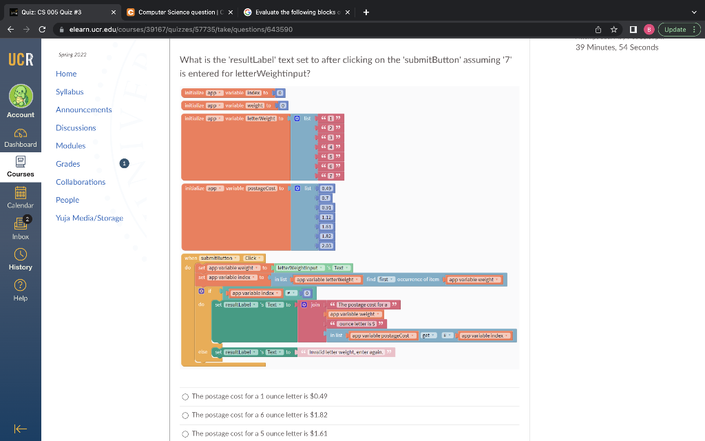The height and width of the screenshot is (441, 705).
Task: Click the browser share icon in address bar
Action: pos(598,30)
